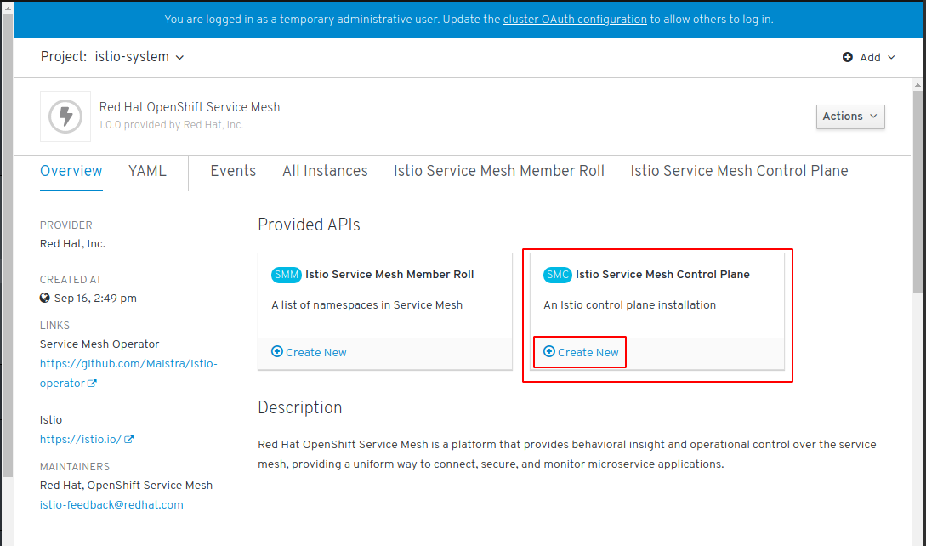The width and height of the screenshot is (926, 546).
Task: Open the Events tab
Action: click(233, 171)
